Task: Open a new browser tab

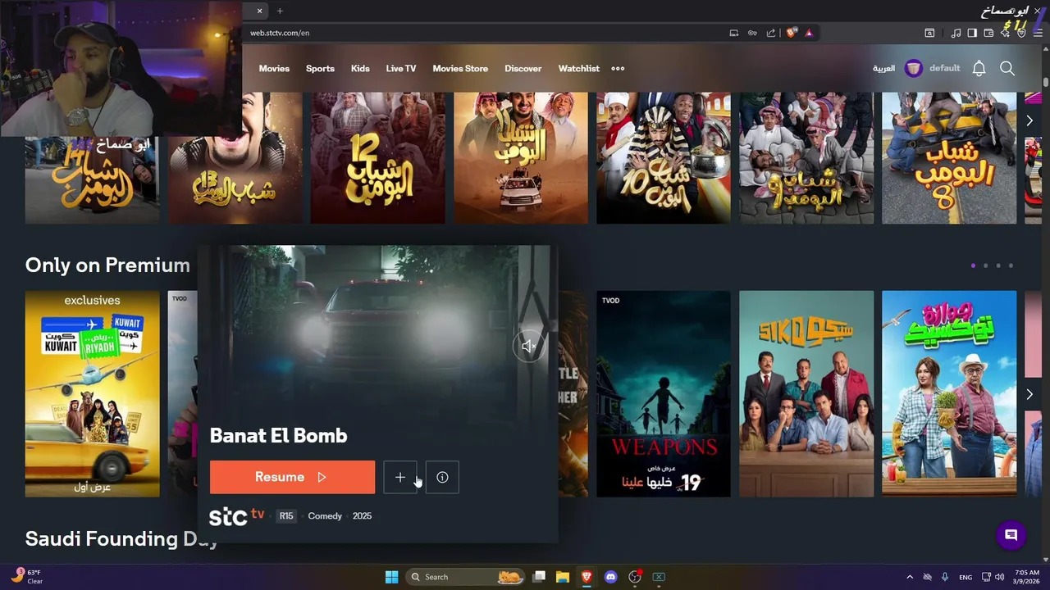Action: tap(280, 11)
